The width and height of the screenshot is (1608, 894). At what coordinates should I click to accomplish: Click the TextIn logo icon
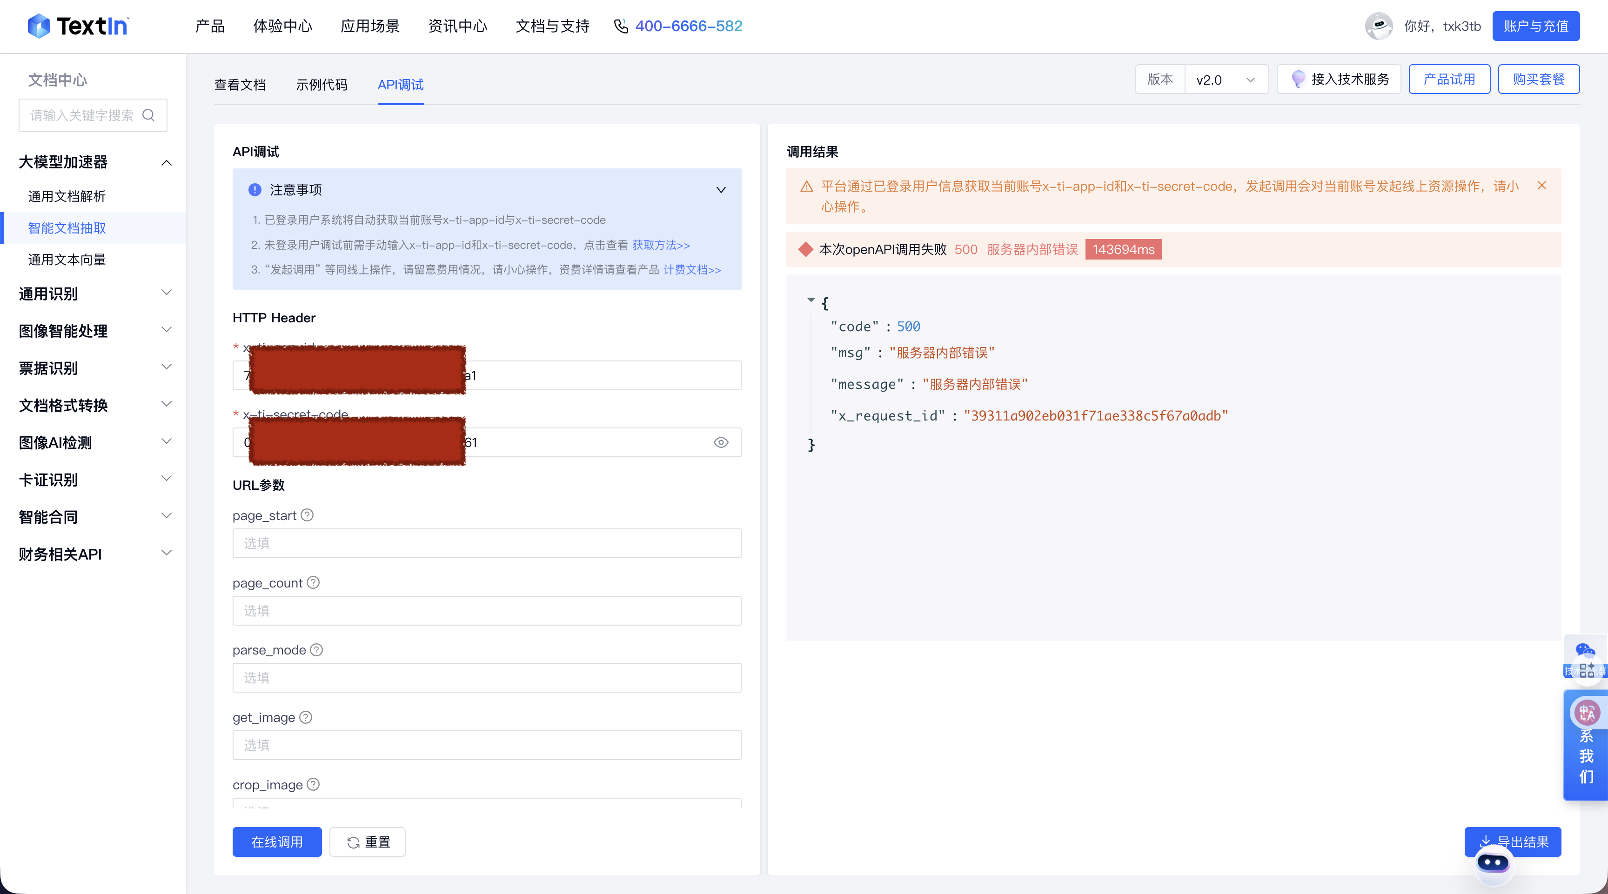click(x=39, y=26)
